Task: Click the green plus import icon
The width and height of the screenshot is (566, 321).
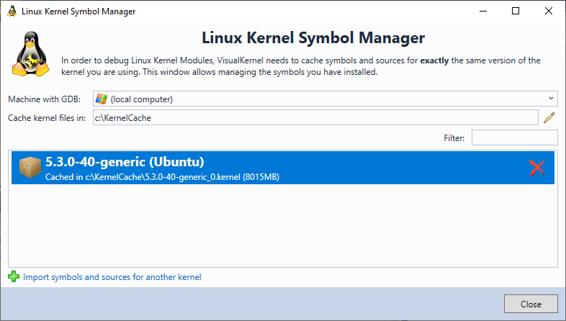Action: (14, 276)
